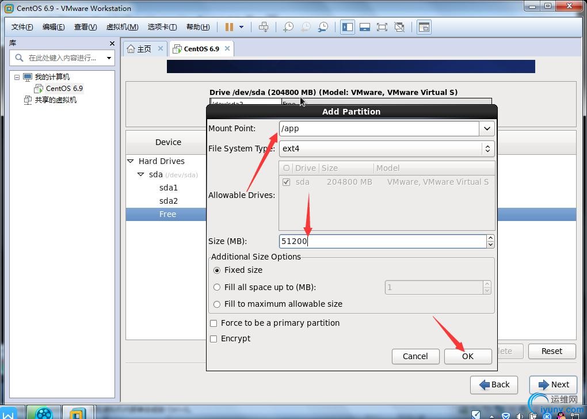The image size is (587, 419).
Task: Click the library search magnifier icon
Action: [x=19, y=58]
